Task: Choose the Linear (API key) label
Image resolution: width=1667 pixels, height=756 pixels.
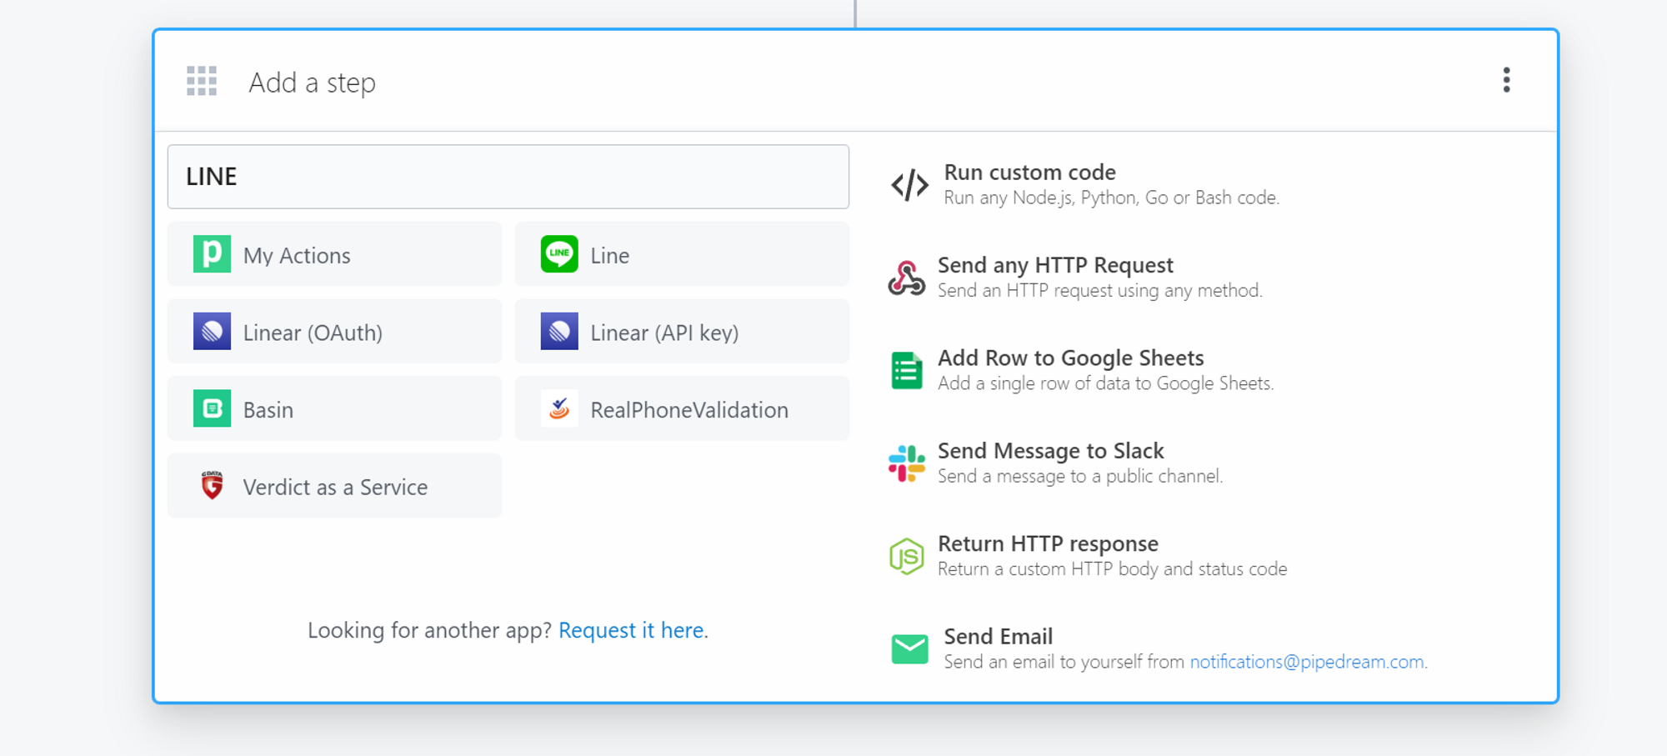Action: tap(664, 333)
